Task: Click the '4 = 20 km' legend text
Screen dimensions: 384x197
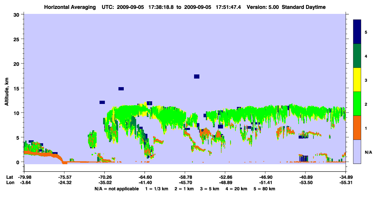Action: pos(236,189)
